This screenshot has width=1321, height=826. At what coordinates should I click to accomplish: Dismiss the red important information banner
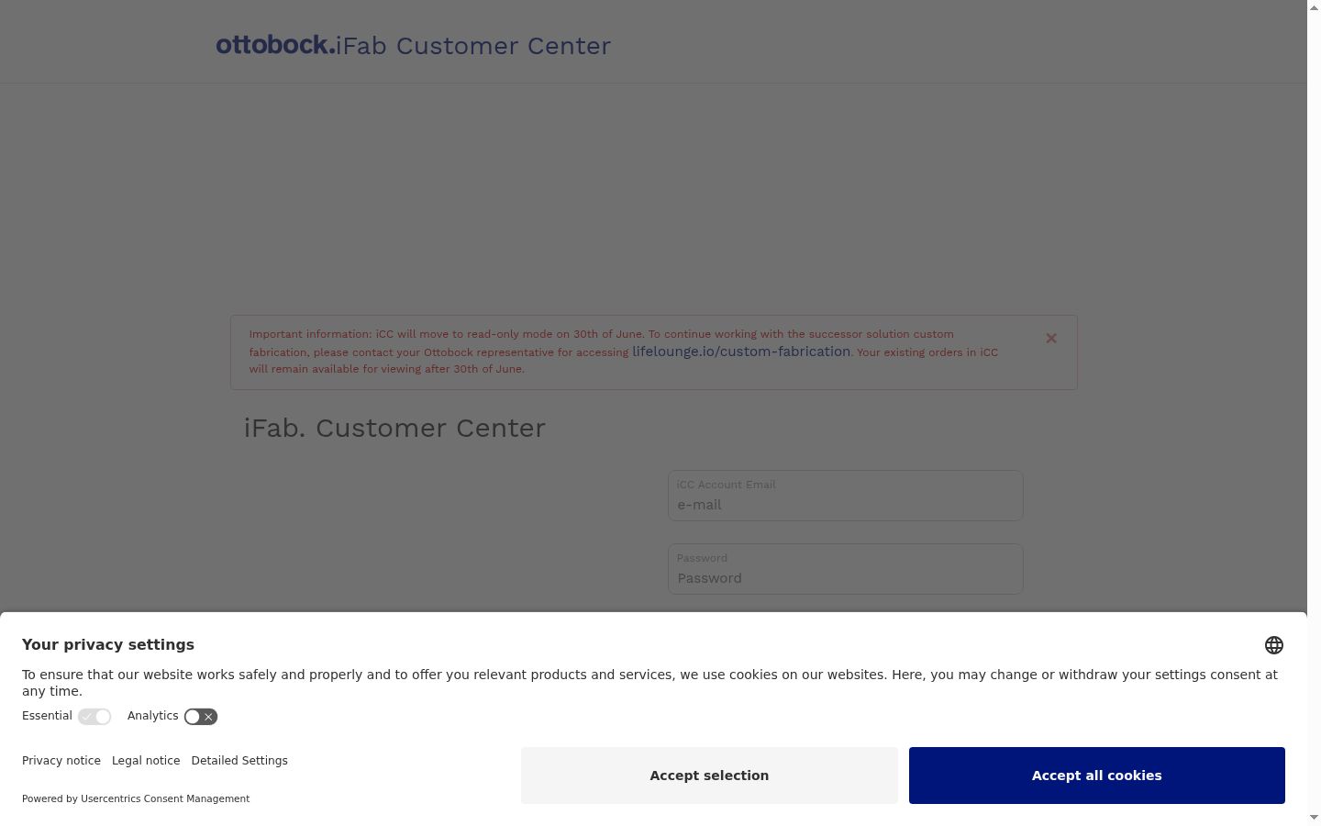pos(1051,339)
